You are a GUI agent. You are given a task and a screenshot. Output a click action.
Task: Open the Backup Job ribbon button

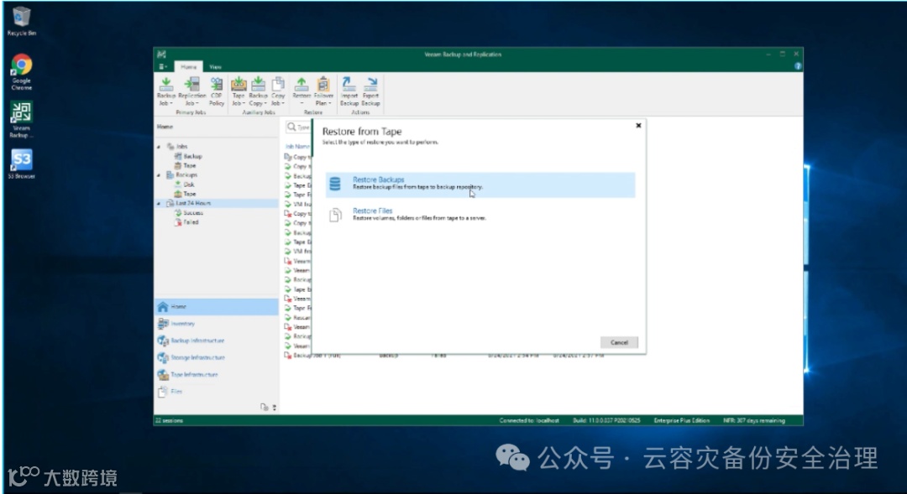click(x=165, y=91)
